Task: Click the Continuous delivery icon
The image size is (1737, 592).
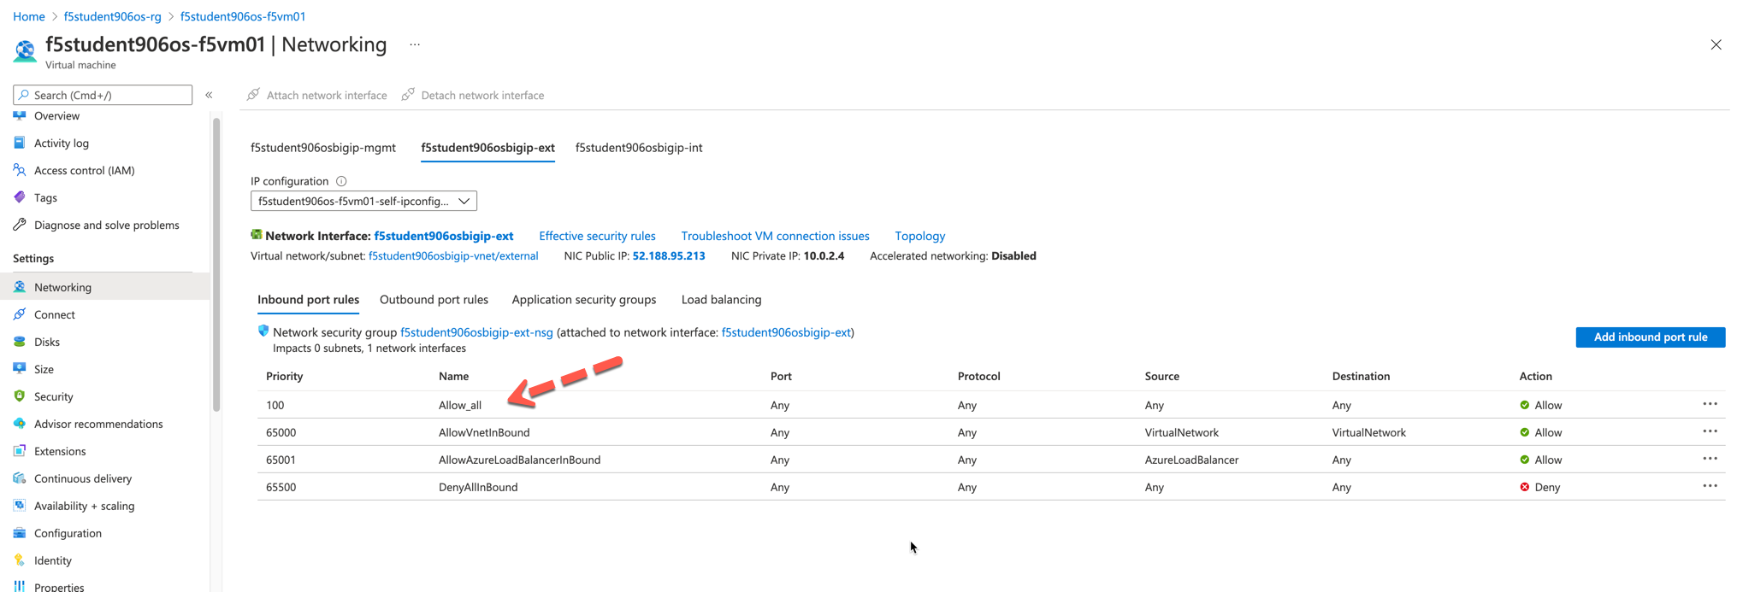Action: (x=20, y=478)
